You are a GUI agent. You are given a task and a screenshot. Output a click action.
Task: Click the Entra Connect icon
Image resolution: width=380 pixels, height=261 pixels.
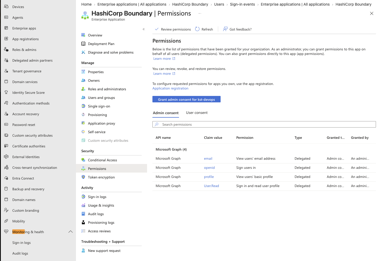[x=6, y=178]
